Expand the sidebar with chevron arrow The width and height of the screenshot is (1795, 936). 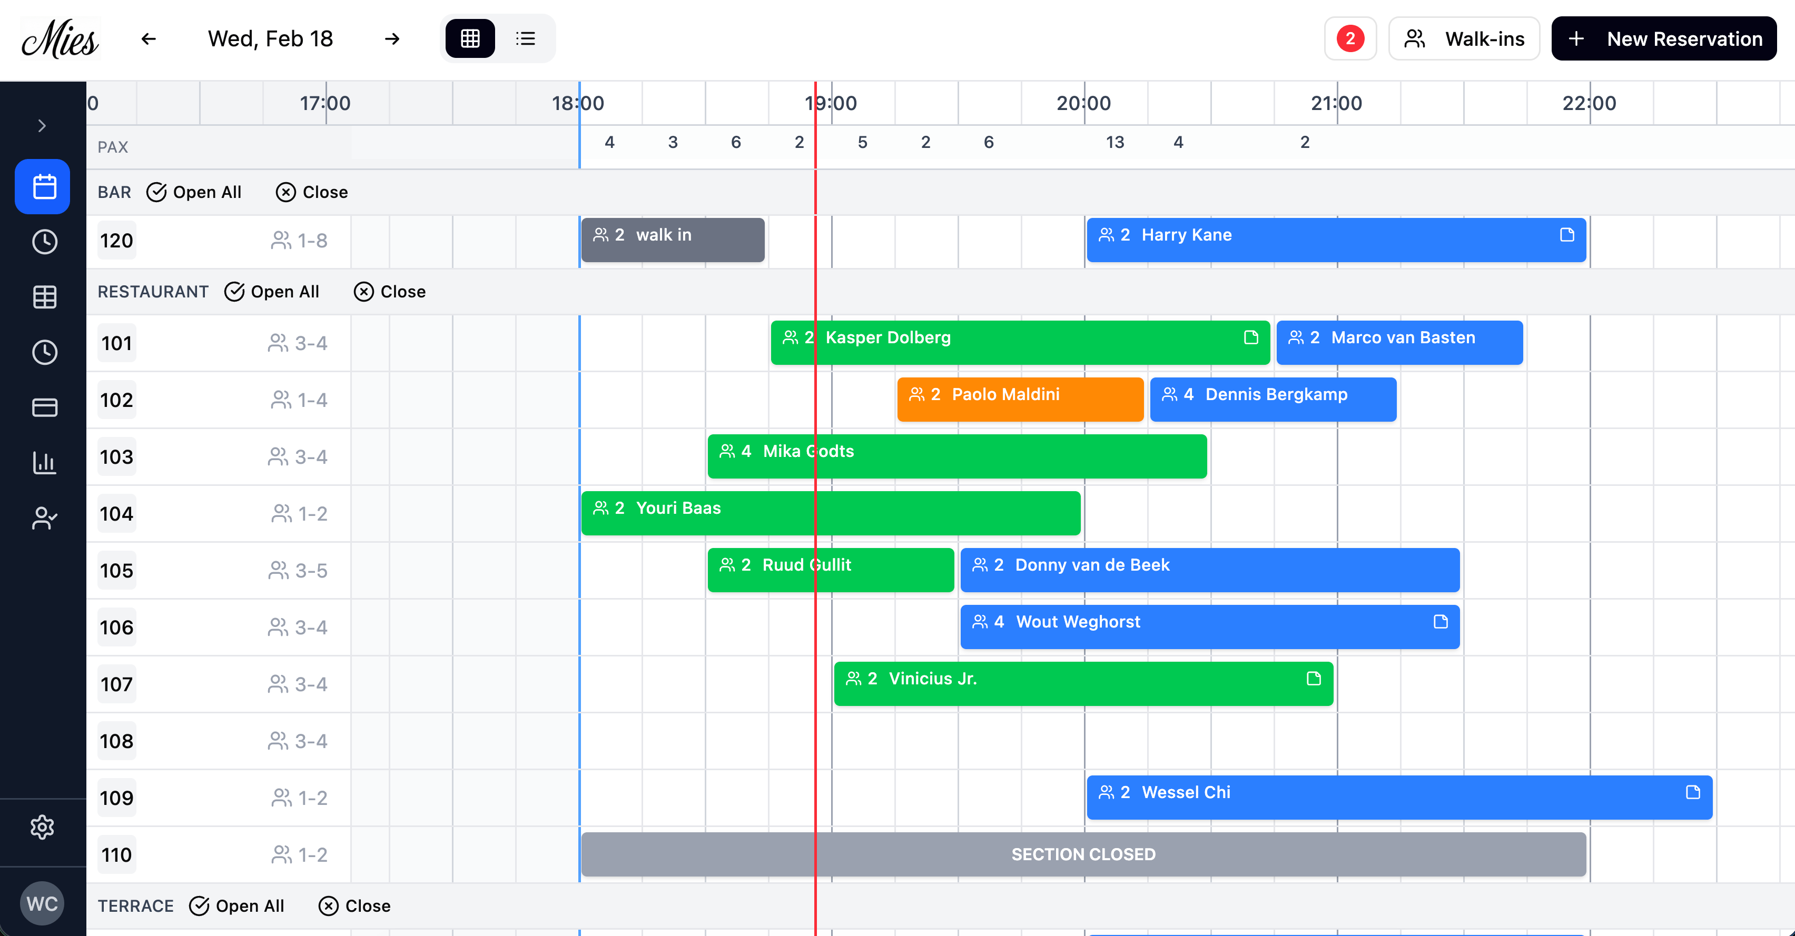(x=42, y=126)
